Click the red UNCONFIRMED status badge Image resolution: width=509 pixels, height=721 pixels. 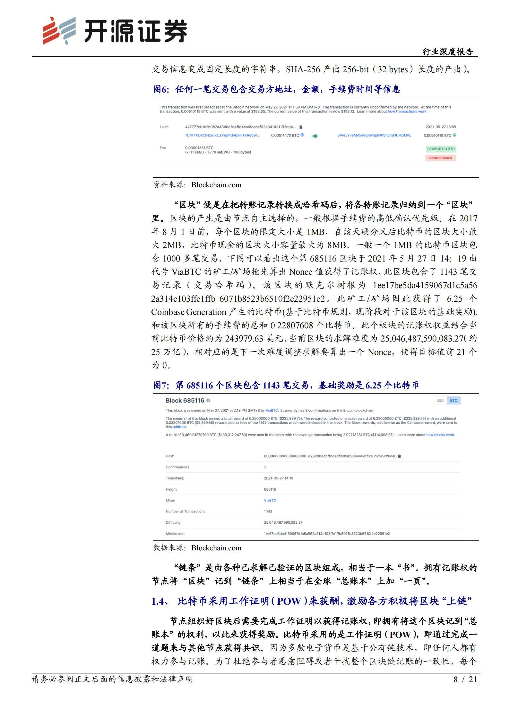(441, 158)
